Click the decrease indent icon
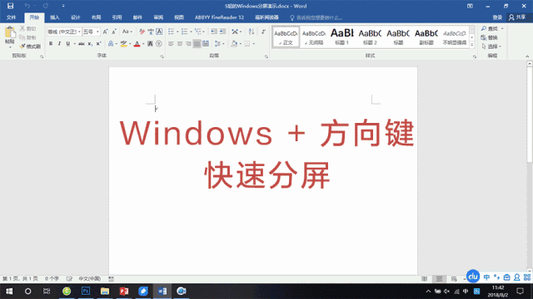The width and height of the screenshot is (533, 299). 213,32
